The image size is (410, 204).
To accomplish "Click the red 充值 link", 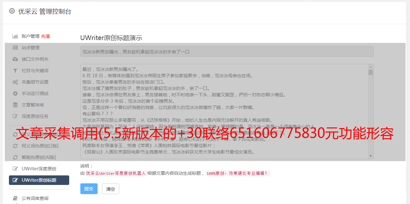I will click(45, 36).
